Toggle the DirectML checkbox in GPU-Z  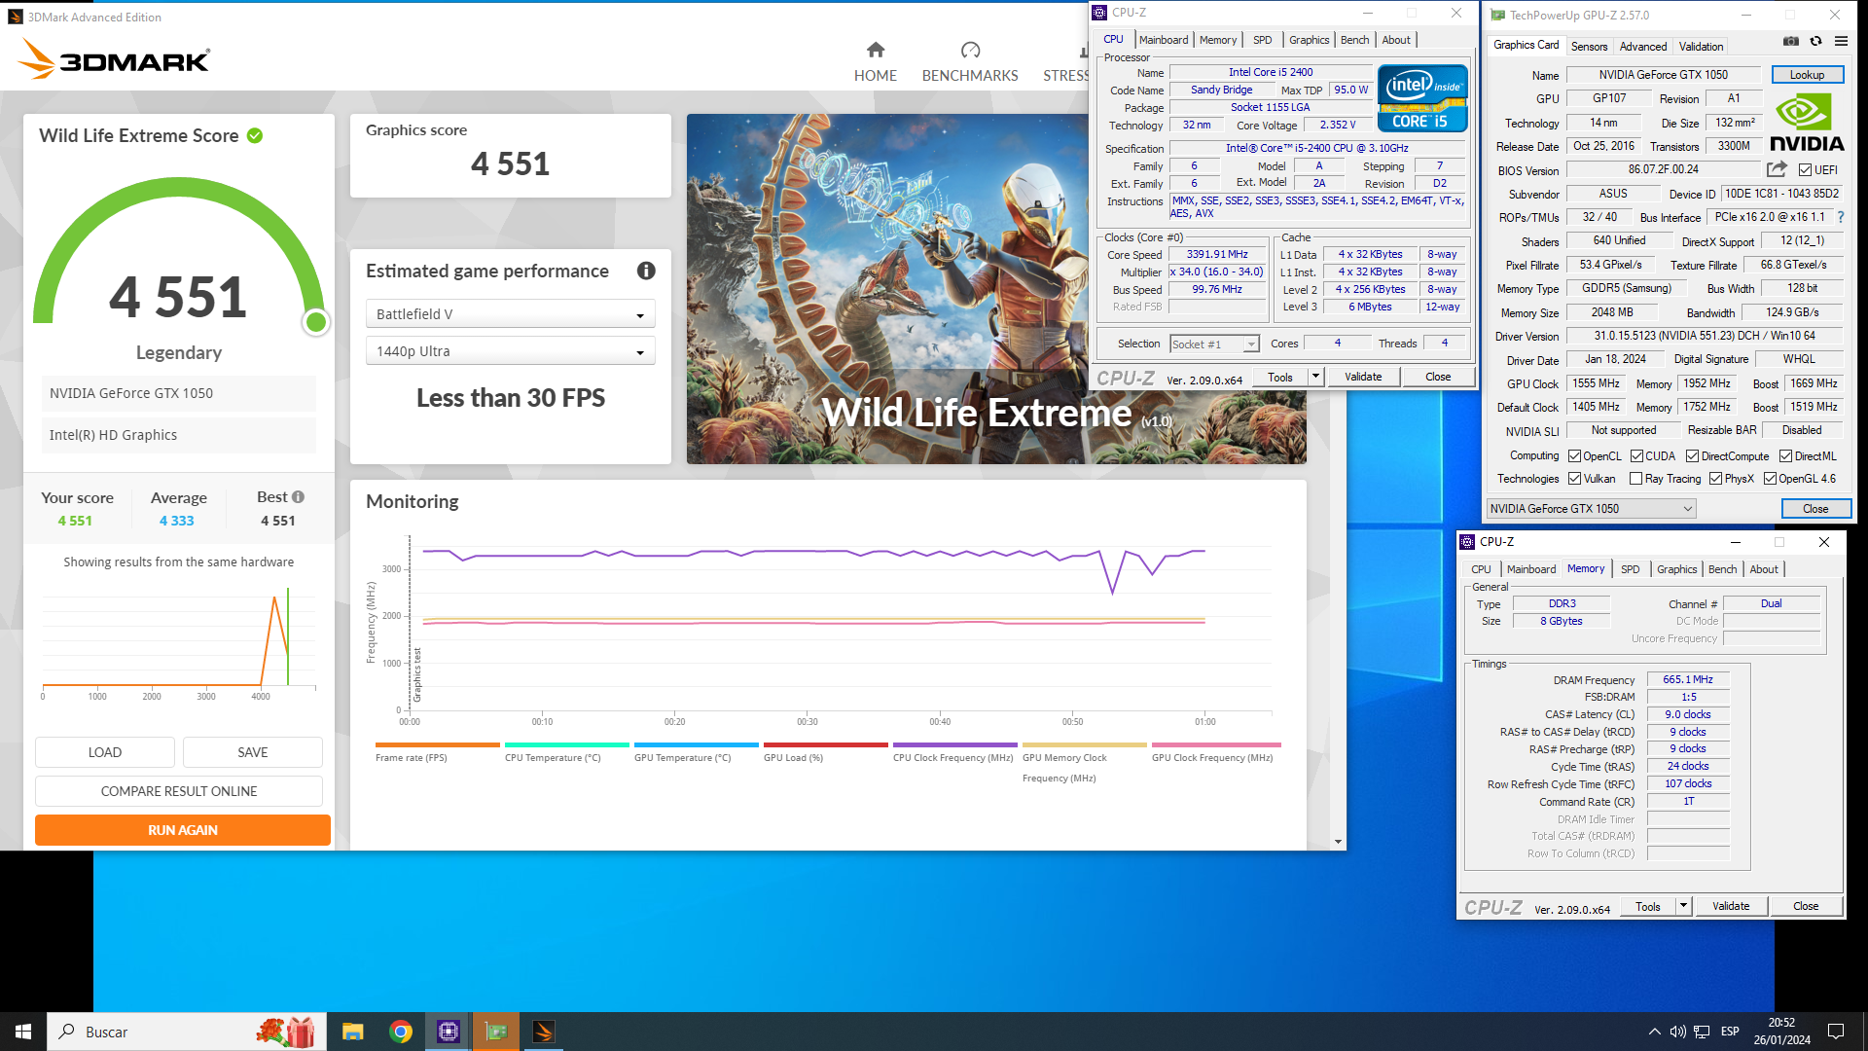1786,456
